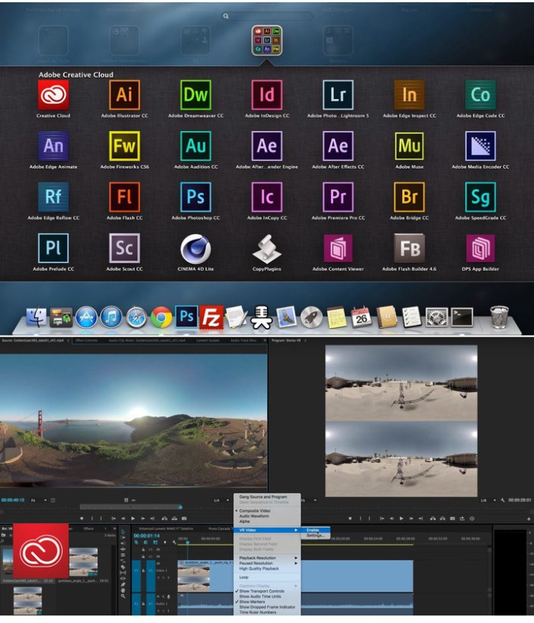Launch Adobe After Effects CC

click(x=337, y=146)
